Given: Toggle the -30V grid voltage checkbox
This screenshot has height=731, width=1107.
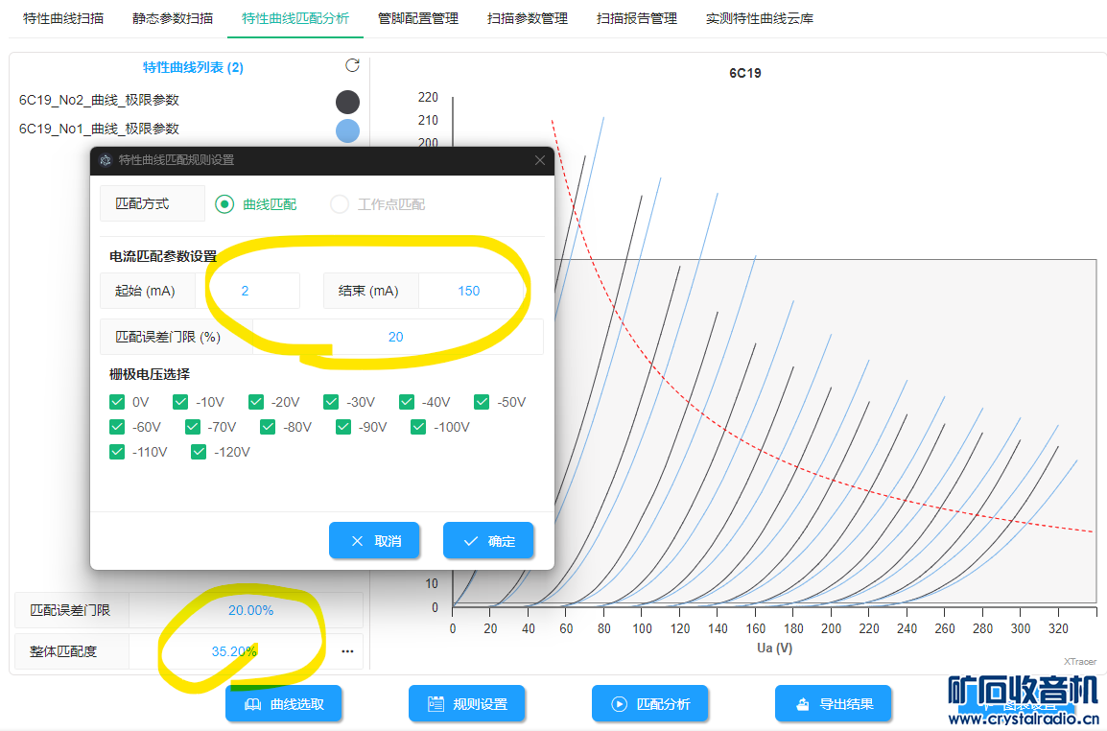Looking at the screenshot, I should pyautogui.click(x=331, y=402).
